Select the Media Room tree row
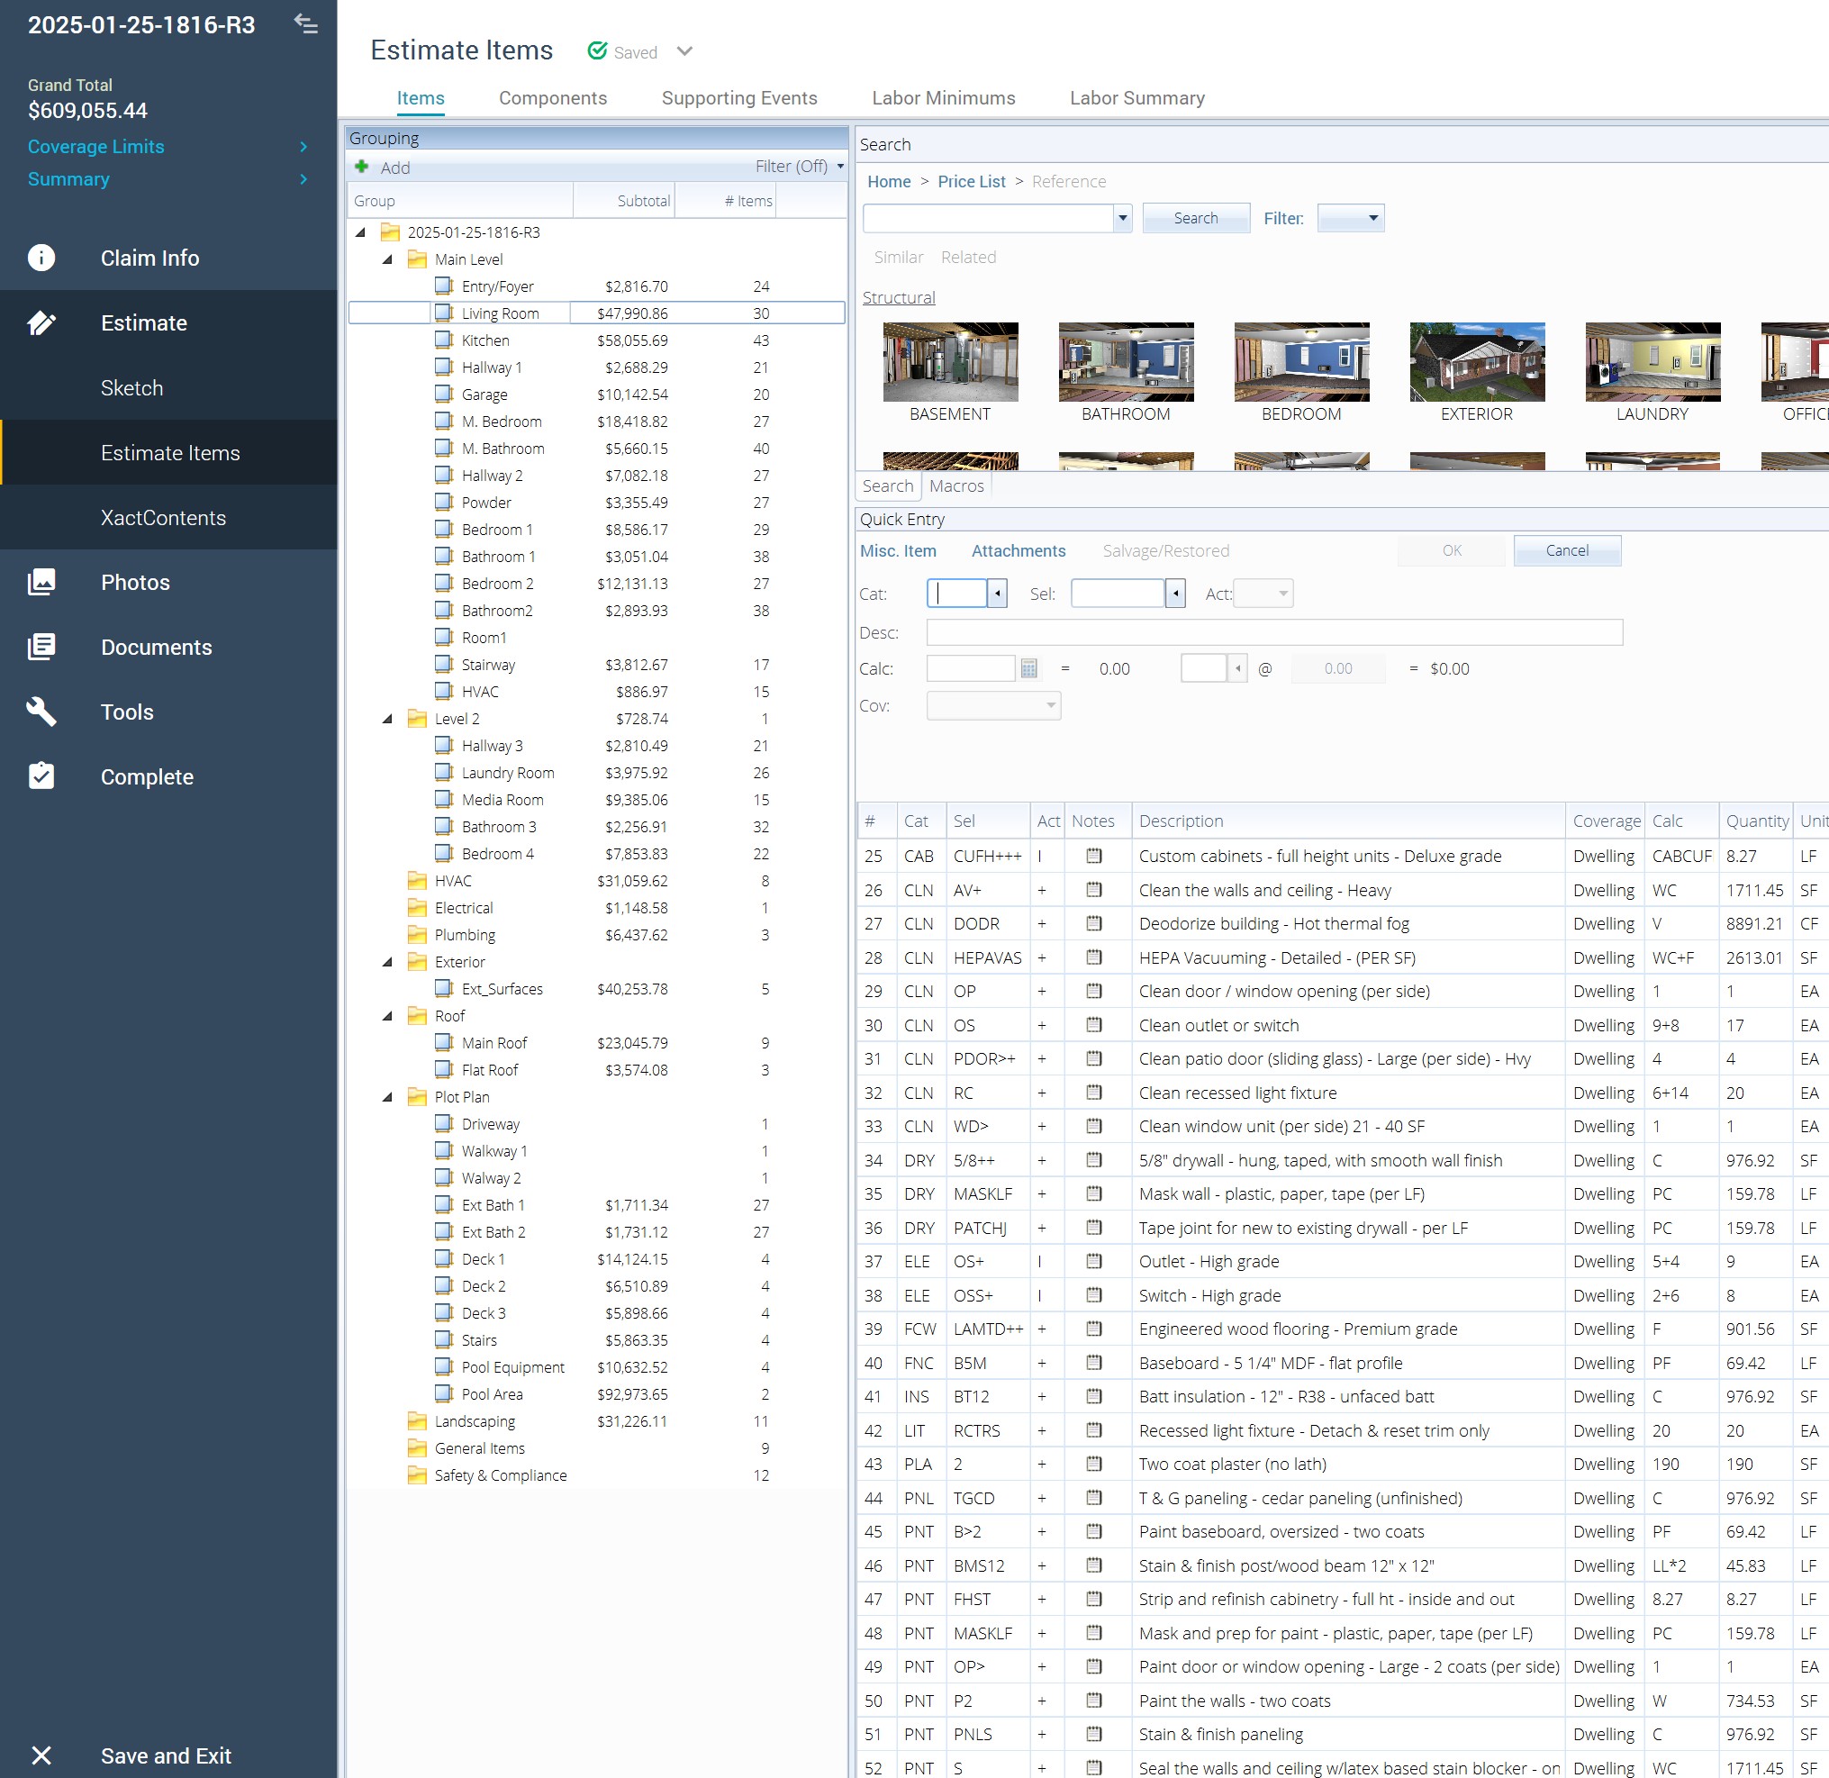Image resolution: width=1829 pixels, height=1778 pixels. click(x=596, y=799)
